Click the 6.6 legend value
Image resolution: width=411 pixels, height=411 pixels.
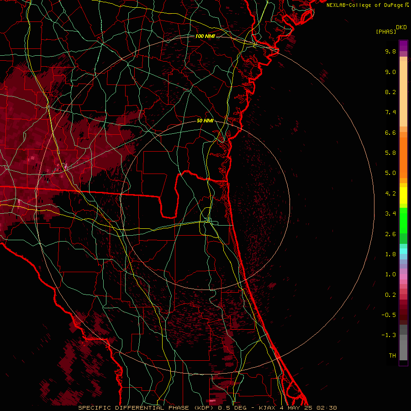(x=390, y=132)
